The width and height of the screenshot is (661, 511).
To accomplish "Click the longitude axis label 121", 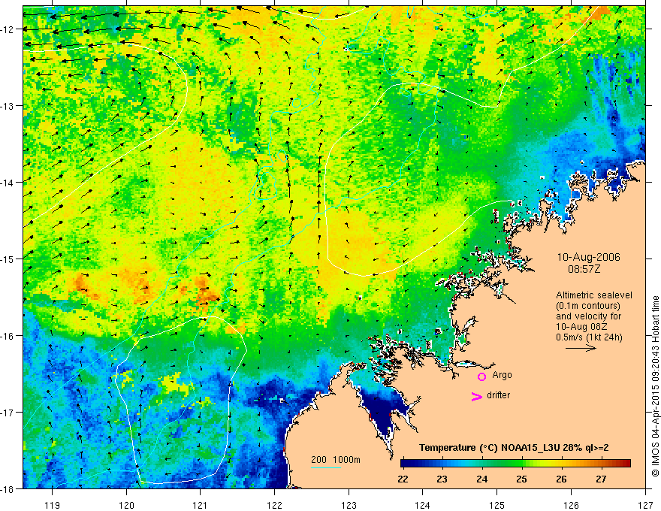I will tap(201, 505).
